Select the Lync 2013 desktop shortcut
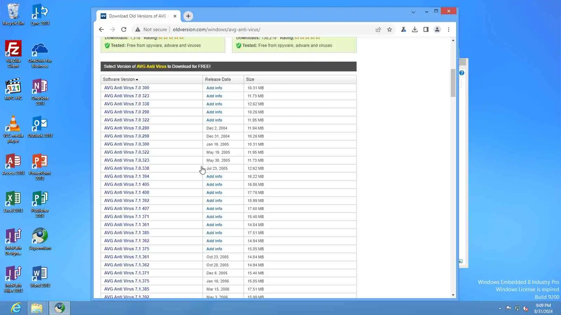Viewport: 561px width, 315px height. pyautogui.click(x=40, y=14)
